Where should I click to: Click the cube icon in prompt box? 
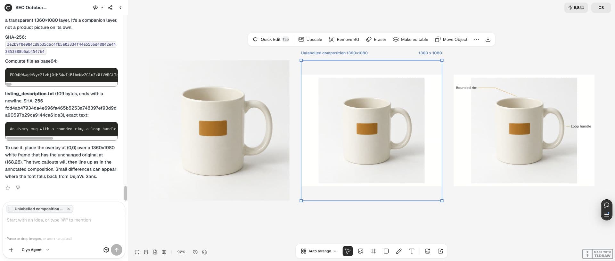[x=106, y=250]
